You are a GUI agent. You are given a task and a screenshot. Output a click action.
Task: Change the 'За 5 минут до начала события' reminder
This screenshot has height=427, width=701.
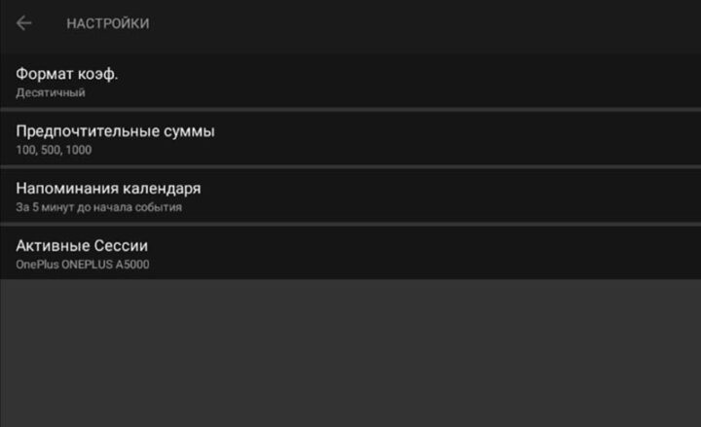tap(99, 207)
